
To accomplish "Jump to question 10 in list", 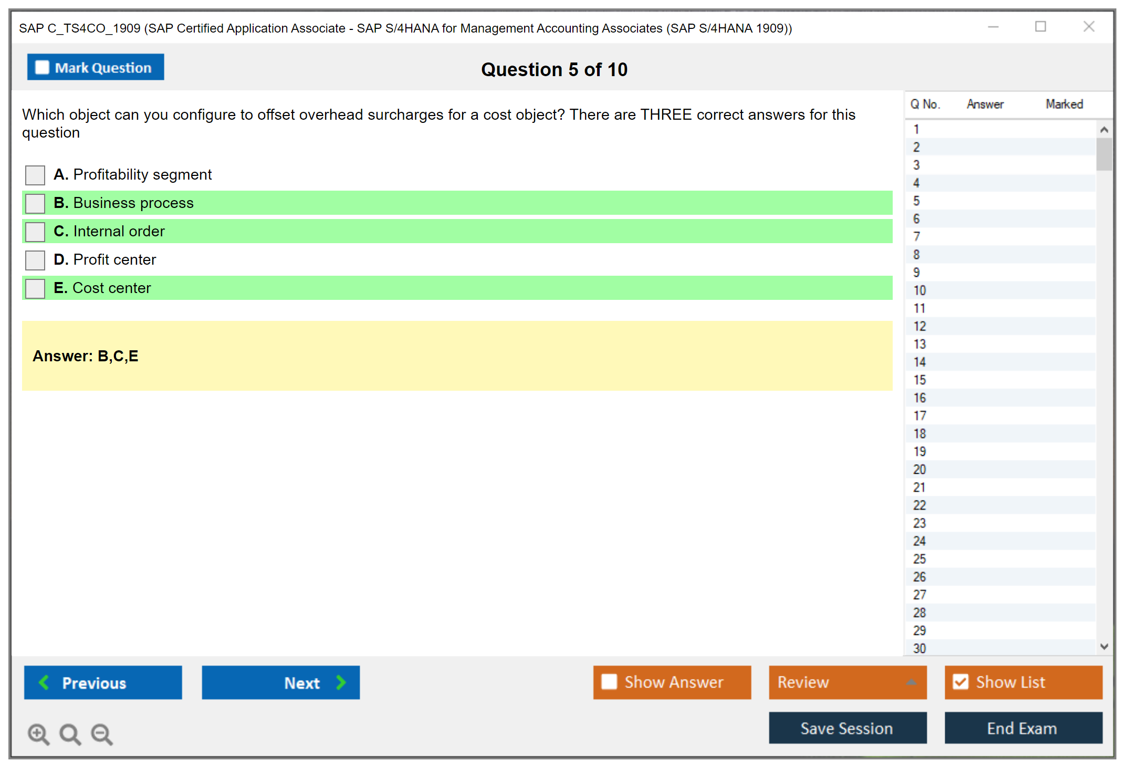I will point(919,290).
